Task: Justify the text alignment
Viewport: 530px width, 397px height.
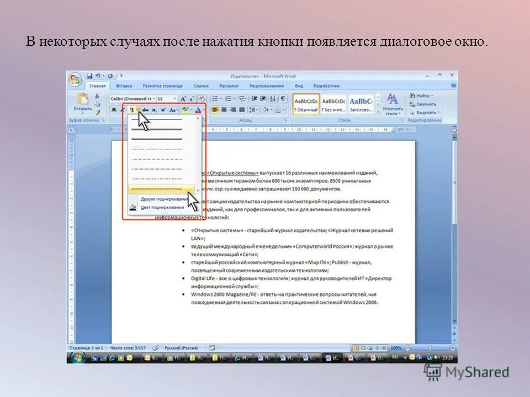Action: tap(242, 110)
